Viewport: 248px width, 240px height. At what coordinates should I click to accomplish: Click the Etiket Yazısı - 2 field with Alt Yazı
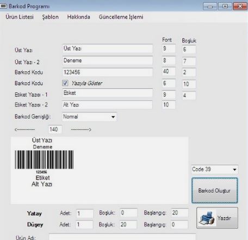pos(107,104)
